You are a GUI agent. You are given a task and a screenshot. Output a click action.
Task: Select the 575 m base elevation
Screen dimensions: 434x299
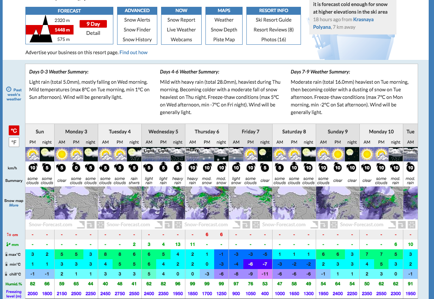(x=63, y=39)
